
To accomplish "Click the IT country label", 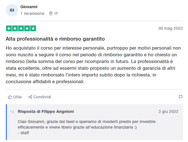I will point(56,13).
